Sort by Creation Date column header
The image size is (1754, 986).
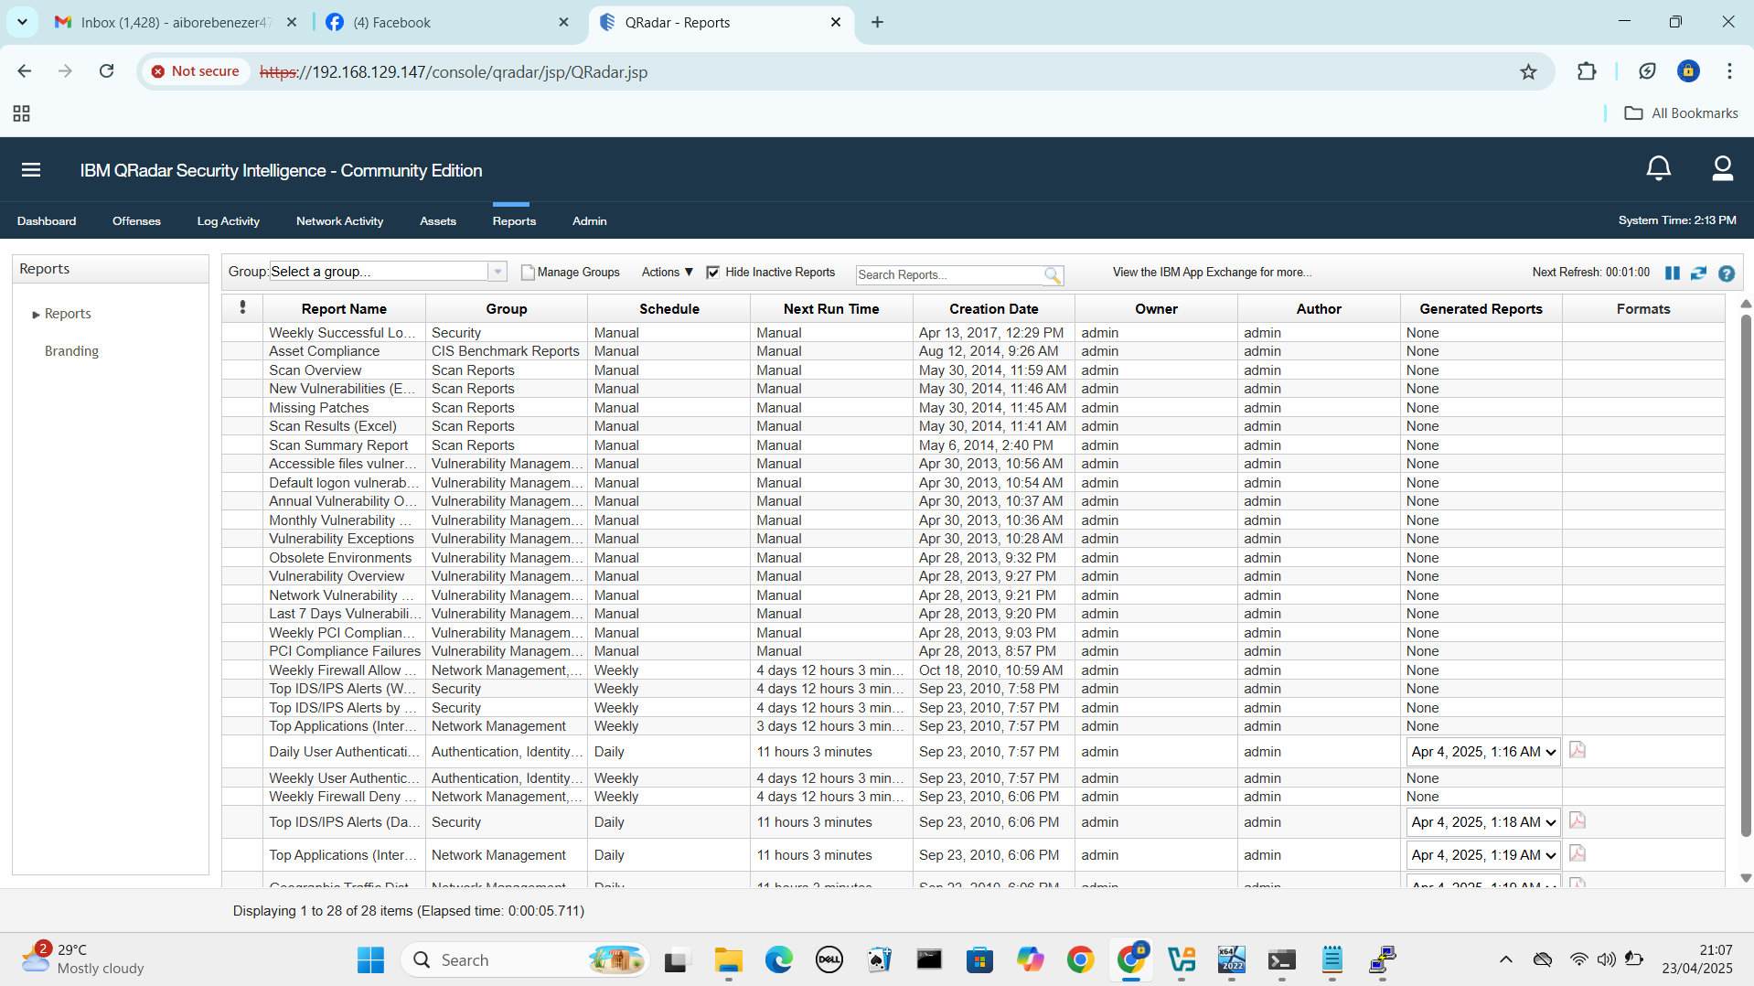[x=993, y=309]
